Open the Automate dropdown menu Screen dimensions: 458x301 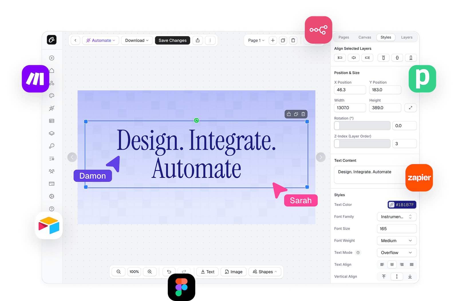pyautogui.click(x=101, y=40)
